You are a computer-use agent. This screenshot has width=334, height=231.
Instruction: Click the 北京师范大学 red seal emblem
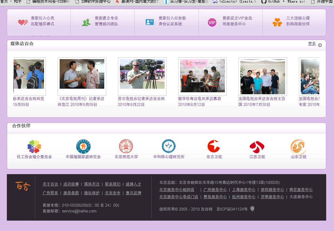[126, 146]
